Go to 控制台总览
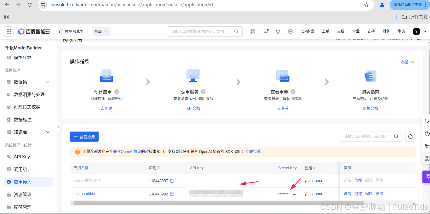 click(72, 31)
